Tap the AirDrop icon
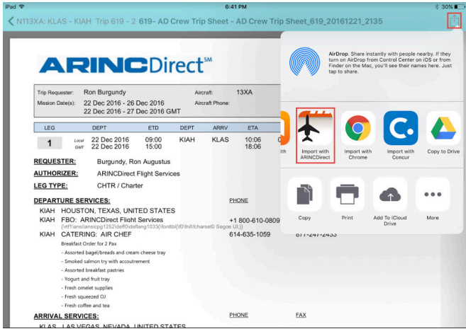The image size is (466, 329). point(304,62)
